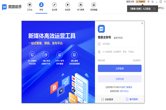The height and width of the screenshot is (110, 166).
Task: Switch to the 登录子账号 tab
Action: coord(118,38)
